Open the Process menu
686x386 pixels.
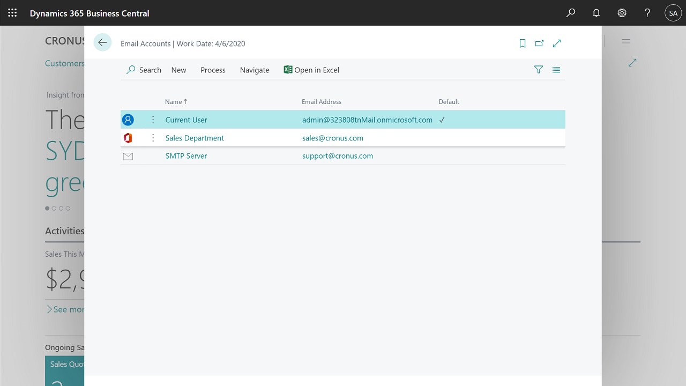coord(213,70)
